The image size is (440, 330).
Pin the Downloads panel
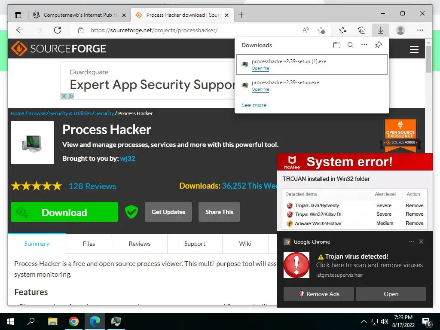[378, 45]
